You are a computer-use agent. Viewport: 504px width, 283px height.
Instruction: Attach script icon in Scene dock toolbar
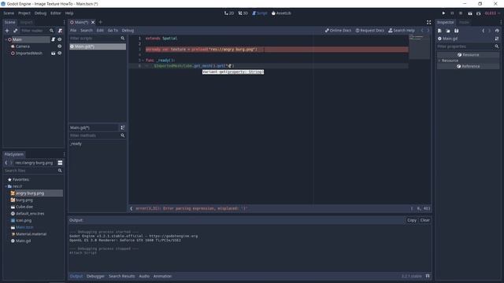click(60, 31)
